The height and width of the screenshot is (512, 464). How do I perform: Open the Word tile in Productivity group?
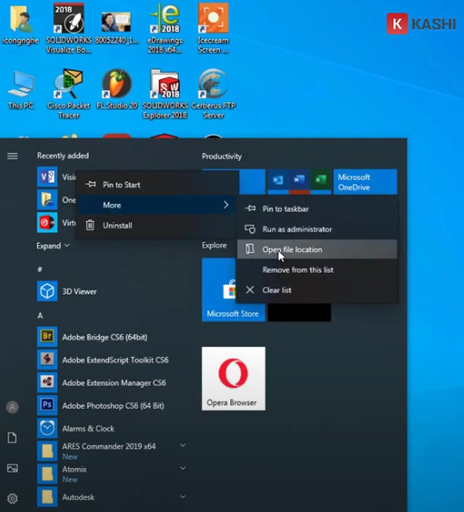(x=299, y=179)
